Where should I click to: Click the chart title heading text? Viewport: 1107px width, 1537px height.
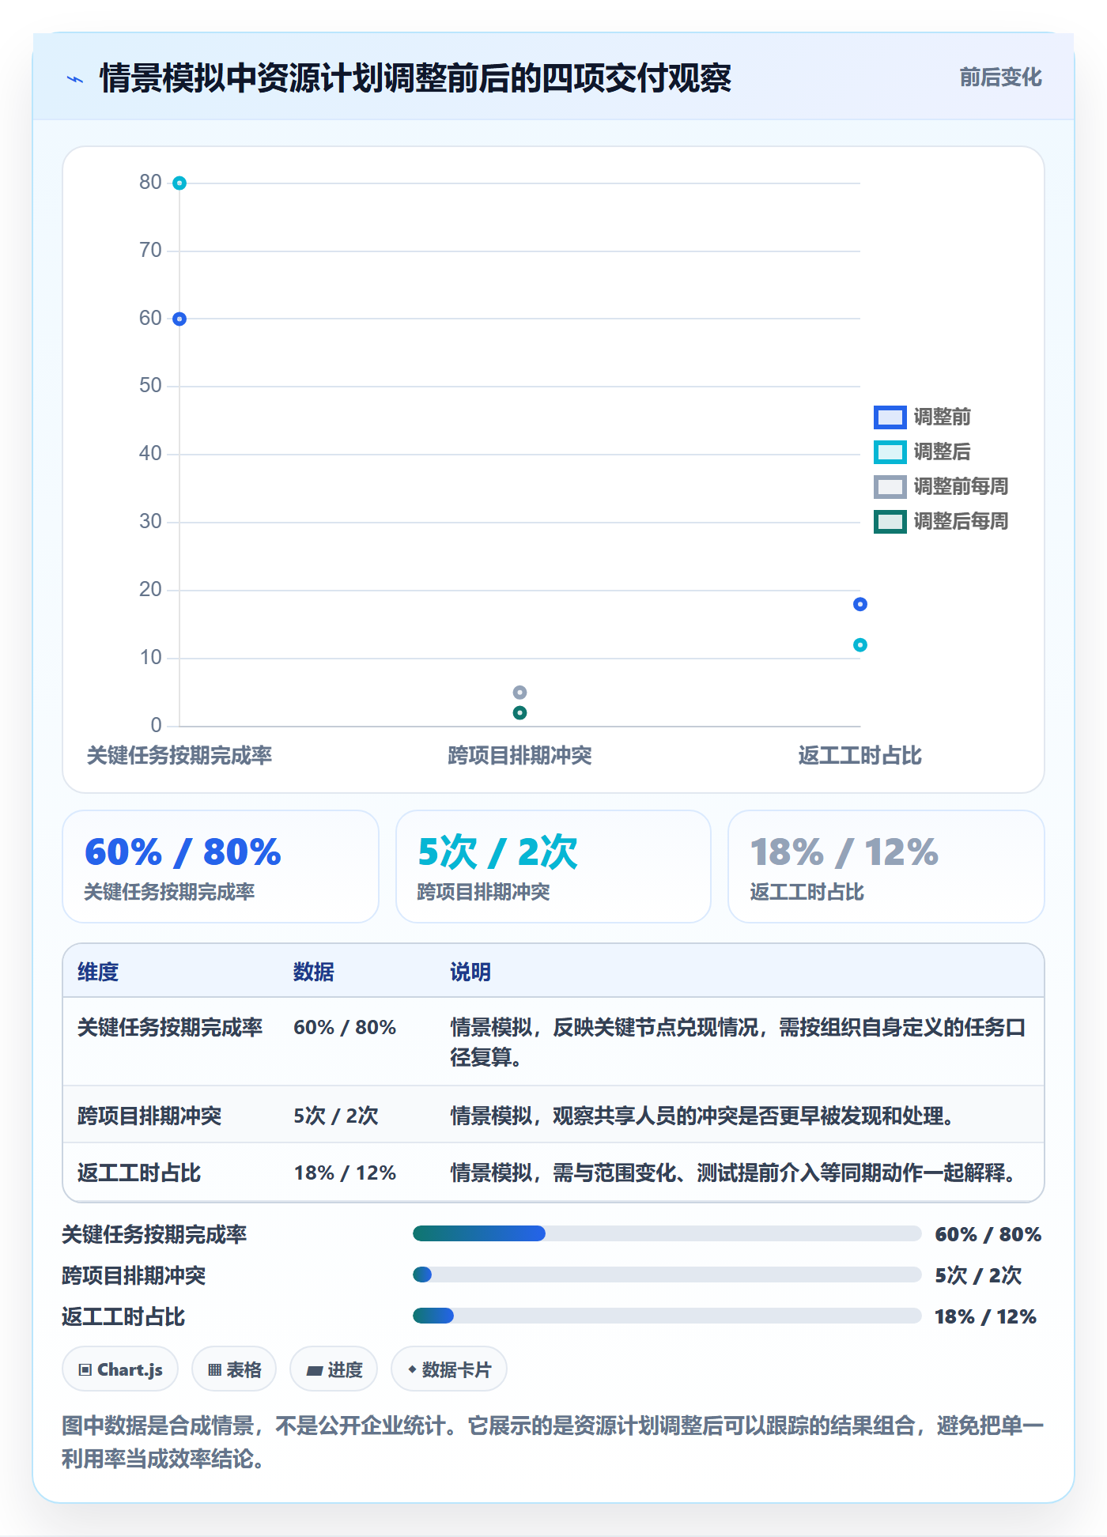click(x=416, y=78)
